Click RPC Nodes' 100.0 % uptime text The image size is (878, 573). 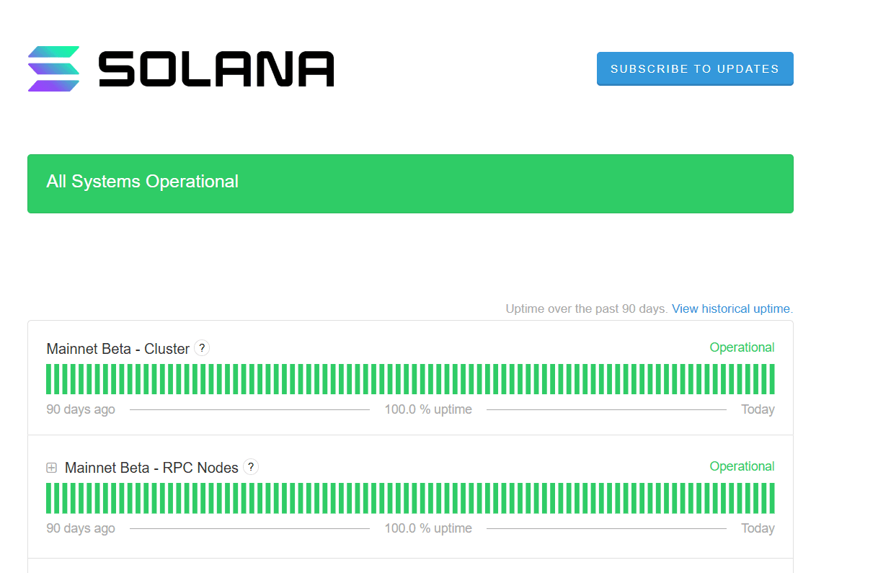pyautogui.click(x=428, y=528)
